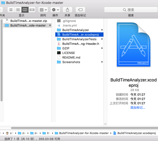Viewport: 158px width, 141px height.
Task: Open the BuildTimeAnalyzer folder
Action: pyautogui.click(x=79, y=30)
